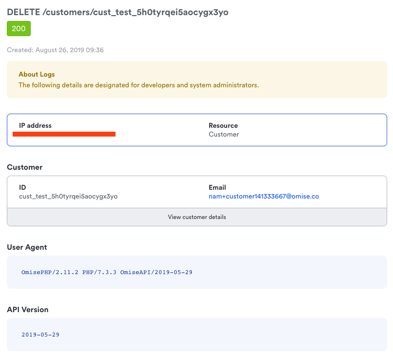
Task: Click the Created: August 26, 2019 09:36 timestamp
Action: tap(55, 50)
